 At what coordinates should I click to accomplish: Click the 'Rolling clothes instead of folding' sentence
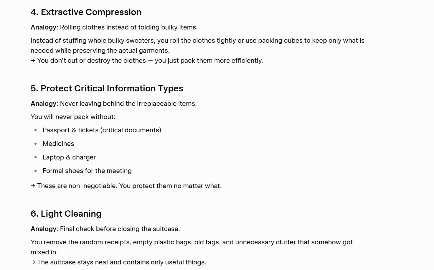129,27
